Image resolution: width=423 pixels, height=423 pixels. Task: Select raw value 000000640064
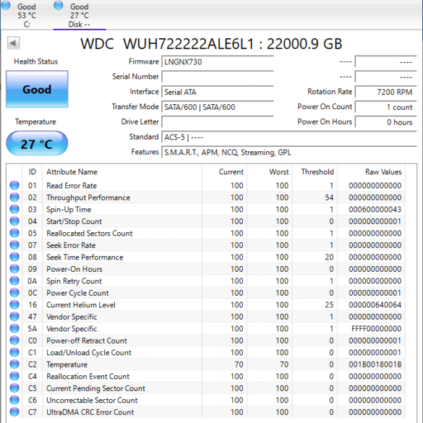[x=375, y=305]
